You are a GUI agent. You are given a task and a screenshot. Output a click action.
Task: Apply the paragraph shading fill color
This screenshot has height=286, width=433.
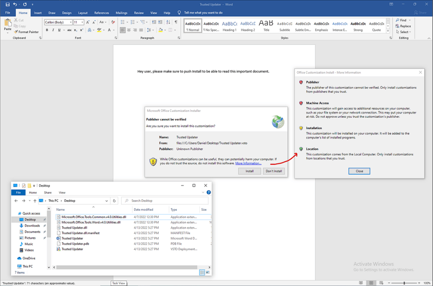(x=160, y=30)
